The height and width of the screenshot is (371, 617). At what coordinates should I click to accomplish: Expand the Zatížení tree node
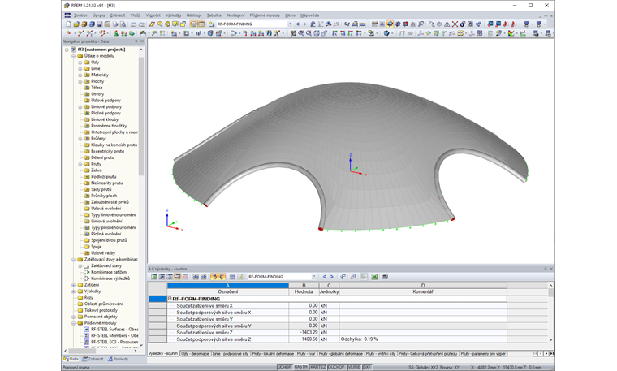(x=73, y=285)
